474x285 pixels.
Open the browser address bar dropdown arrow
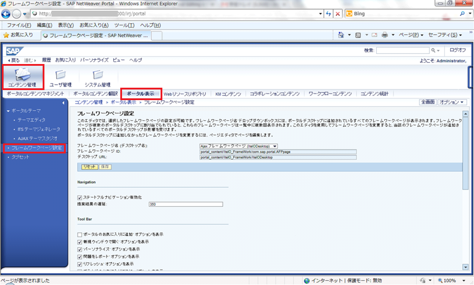click(321, 14)
